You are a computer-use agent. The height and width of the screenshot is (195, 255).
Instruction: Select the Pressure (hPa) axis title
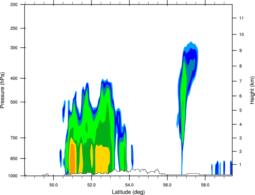[2, 90]
